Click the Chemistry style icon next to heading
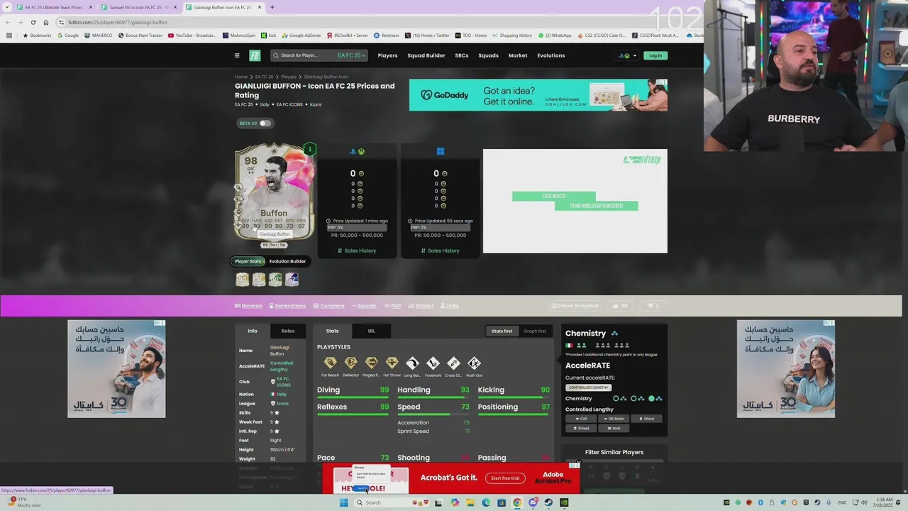908x511 pixels. click(x=614, y=334)
